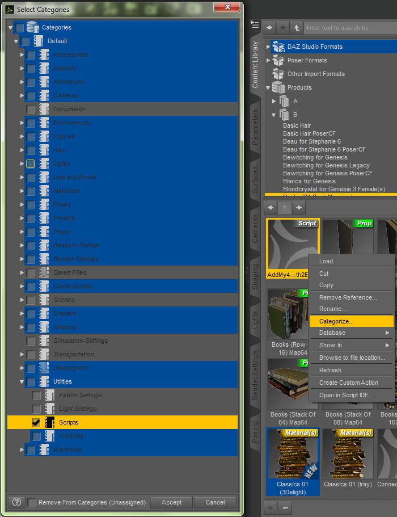Go forward with the right arrow icon
Viewport: 397px width, 517px height.
[282, 28]
